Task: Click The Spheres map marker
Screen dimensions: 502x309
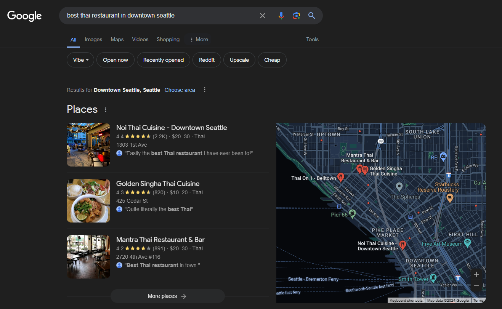Action: 399,187
